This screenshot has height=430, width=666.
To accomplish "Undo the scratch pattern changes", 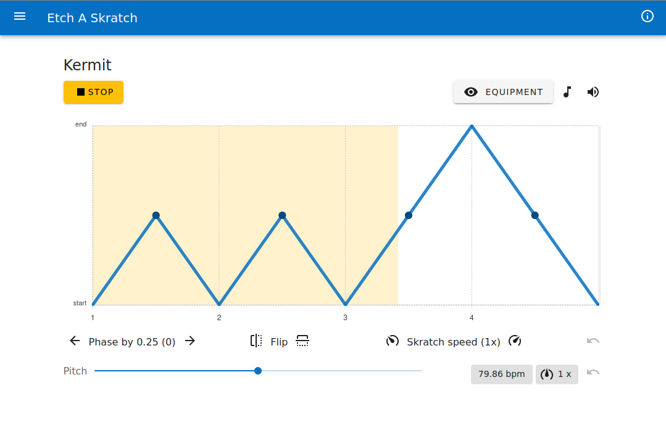I will pos(593,341).
